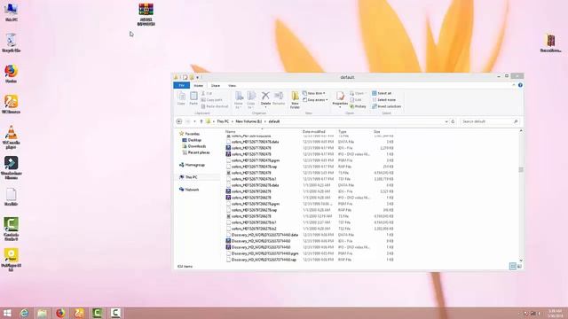Image resolution: width=568 pixels, height=319 pixels.
Task: Switch to details view in status bar
Action: (513, 267)
